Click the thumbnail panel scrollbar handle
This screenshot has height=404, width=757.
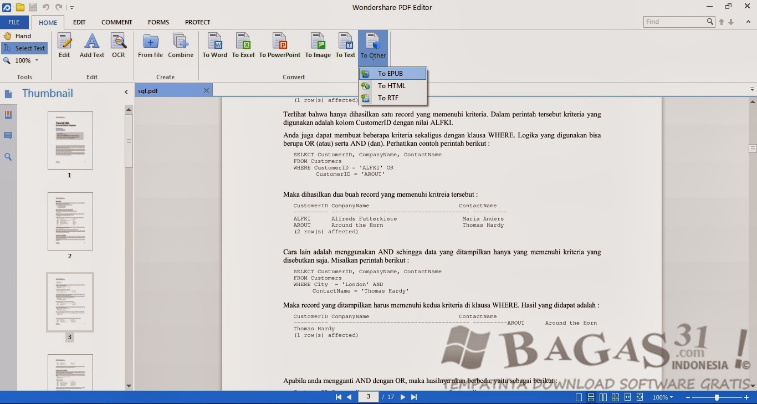point(129,141)
